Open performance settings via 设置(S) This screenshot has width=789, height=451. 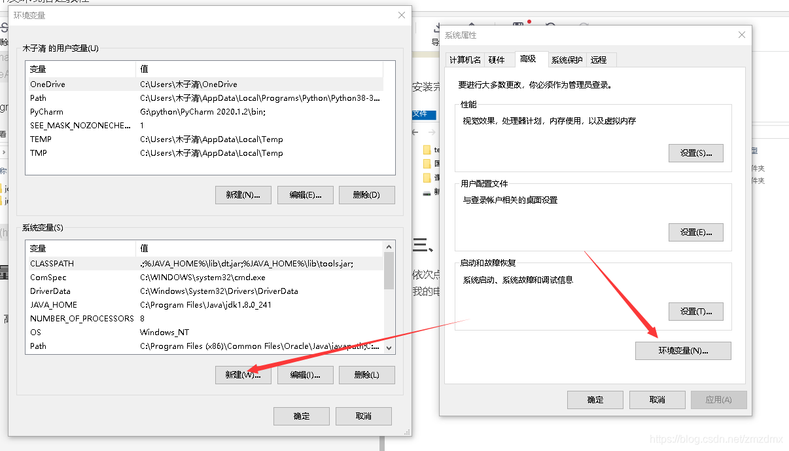tap(695, 153)
